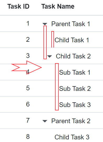
Task: Select the Parent Task 2 label
Action: coord(71,121)
